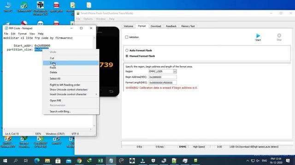The height and width of the screenshot is (165, 295).
Task: Open File menu in Flash Tool
Action: (78, 19)
